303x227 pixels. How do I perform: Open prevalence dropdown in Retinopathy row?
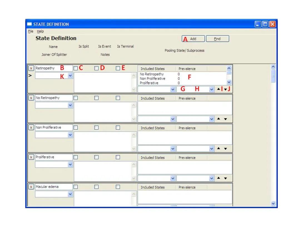pos(212,89)
